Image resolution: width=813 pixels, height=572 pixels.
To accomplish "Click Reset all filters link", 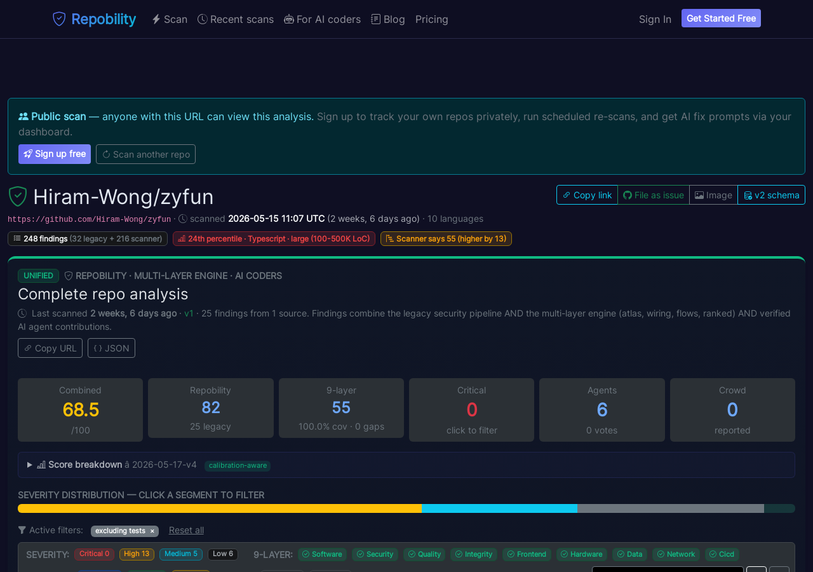I will (186, 530).
